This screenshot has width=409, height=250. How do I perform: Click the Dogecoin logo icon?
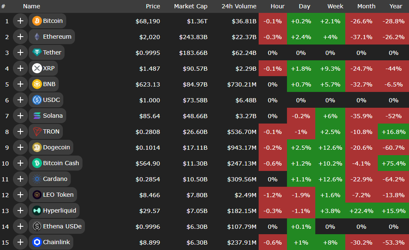pyautogui.click(x=37, y=147)
